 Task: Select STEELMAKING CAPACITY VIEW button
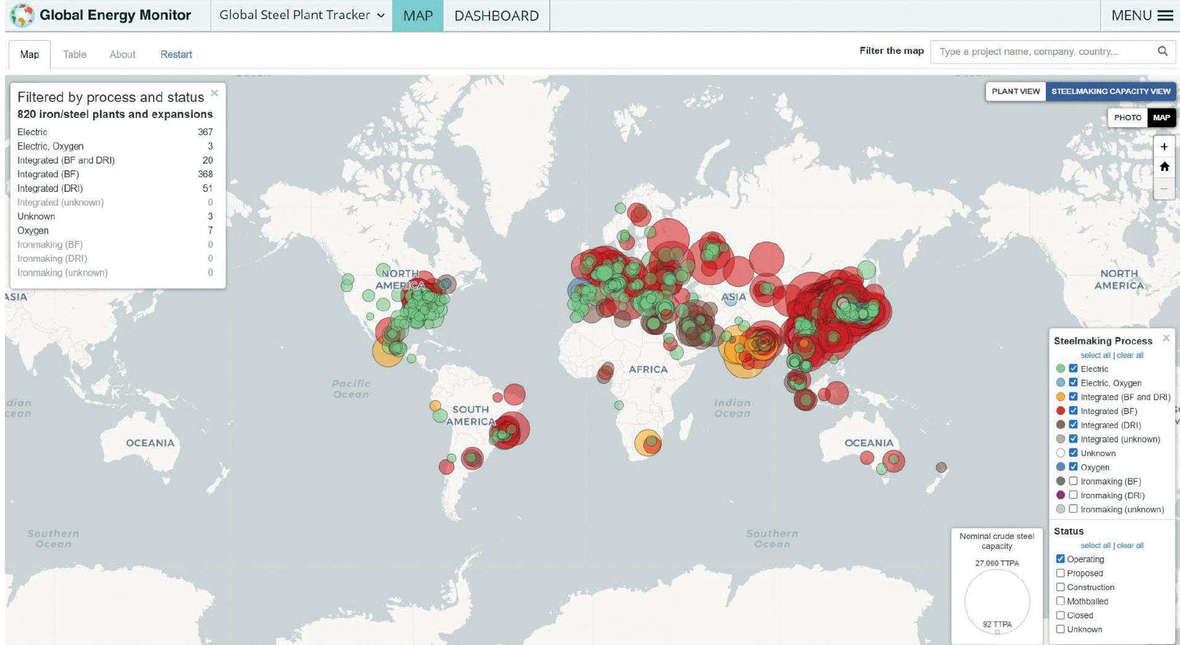click(1110, 91)
